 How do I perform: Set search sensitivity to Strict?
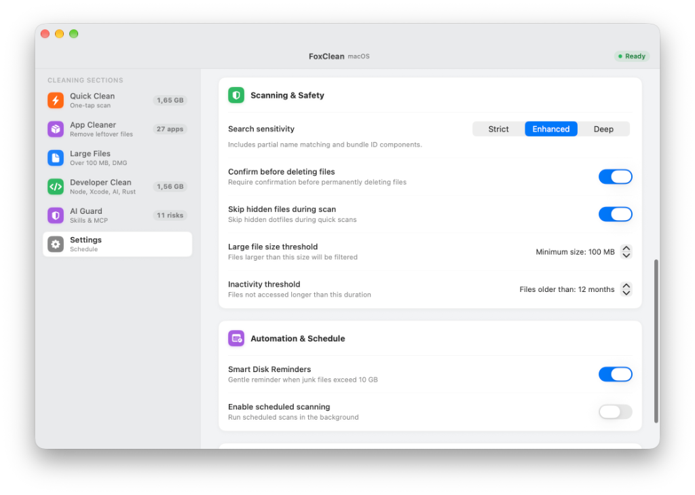[x=499, y=129]
